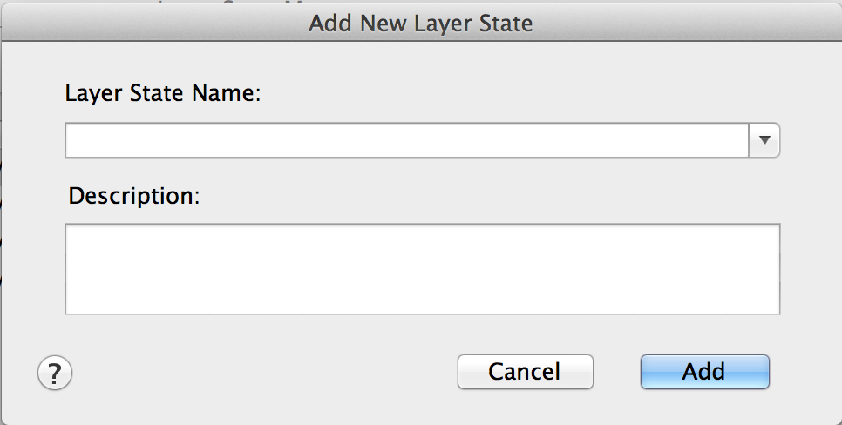The height and width of the screenshot is (425, 842).
Task: Click the Add button
Action: tap(704, 371)
